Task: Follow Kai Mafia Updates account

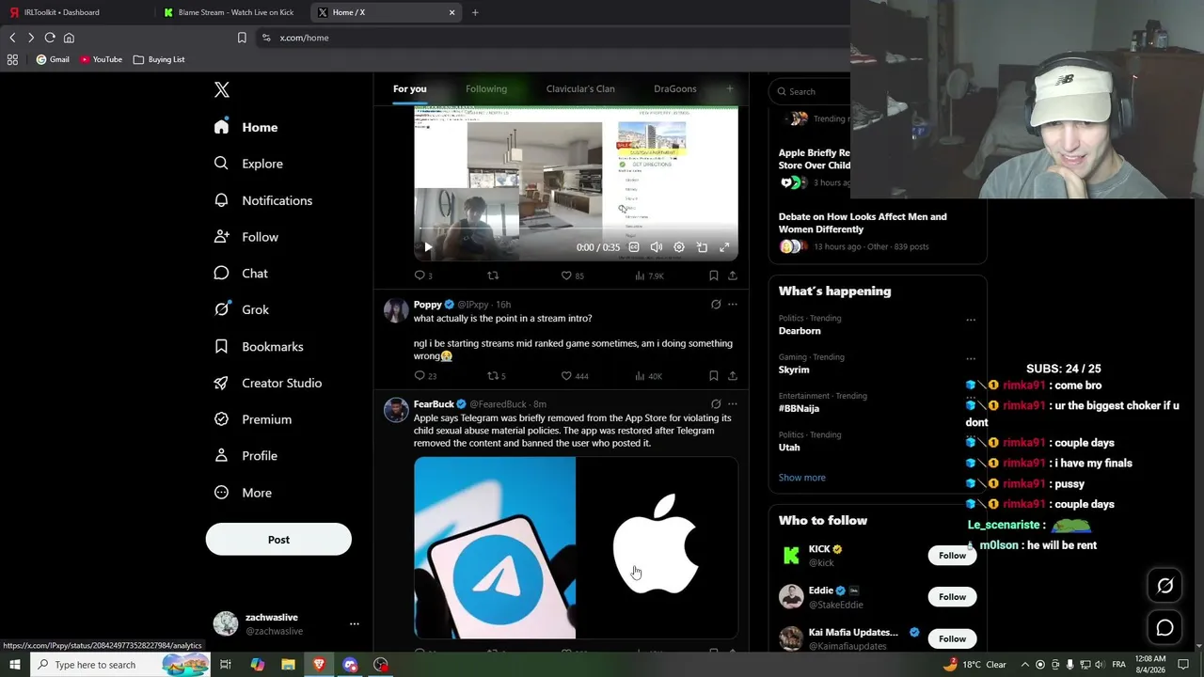Action: coord(952,639)
